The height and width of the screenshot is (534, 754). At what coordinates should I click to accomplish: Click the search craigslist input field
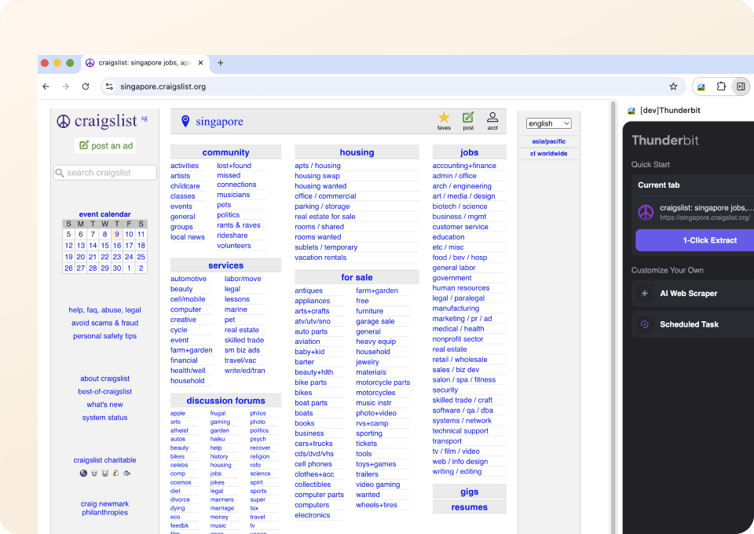coord(105,173)
